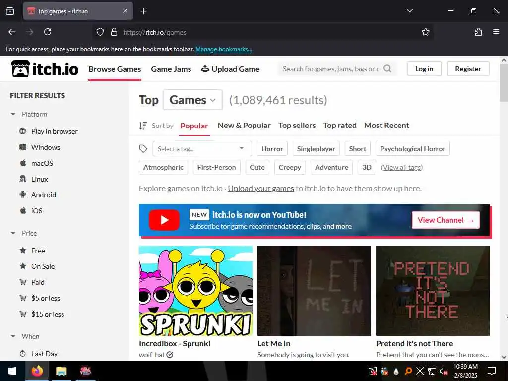Viewport: 508px width, 381px height.
Task: Open the Windows Start menu
Action: pyautogui.click(x=12, y=371)
